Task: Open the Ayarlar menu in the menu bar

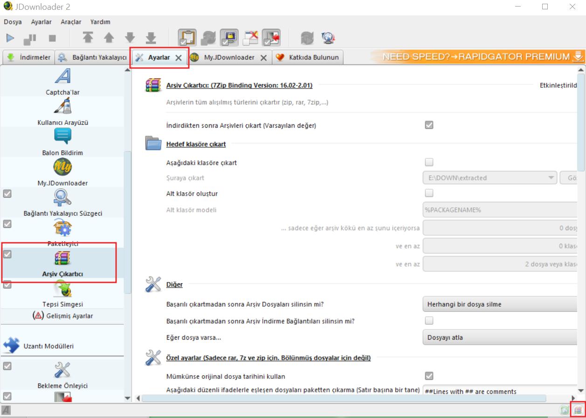Action: 41,22
